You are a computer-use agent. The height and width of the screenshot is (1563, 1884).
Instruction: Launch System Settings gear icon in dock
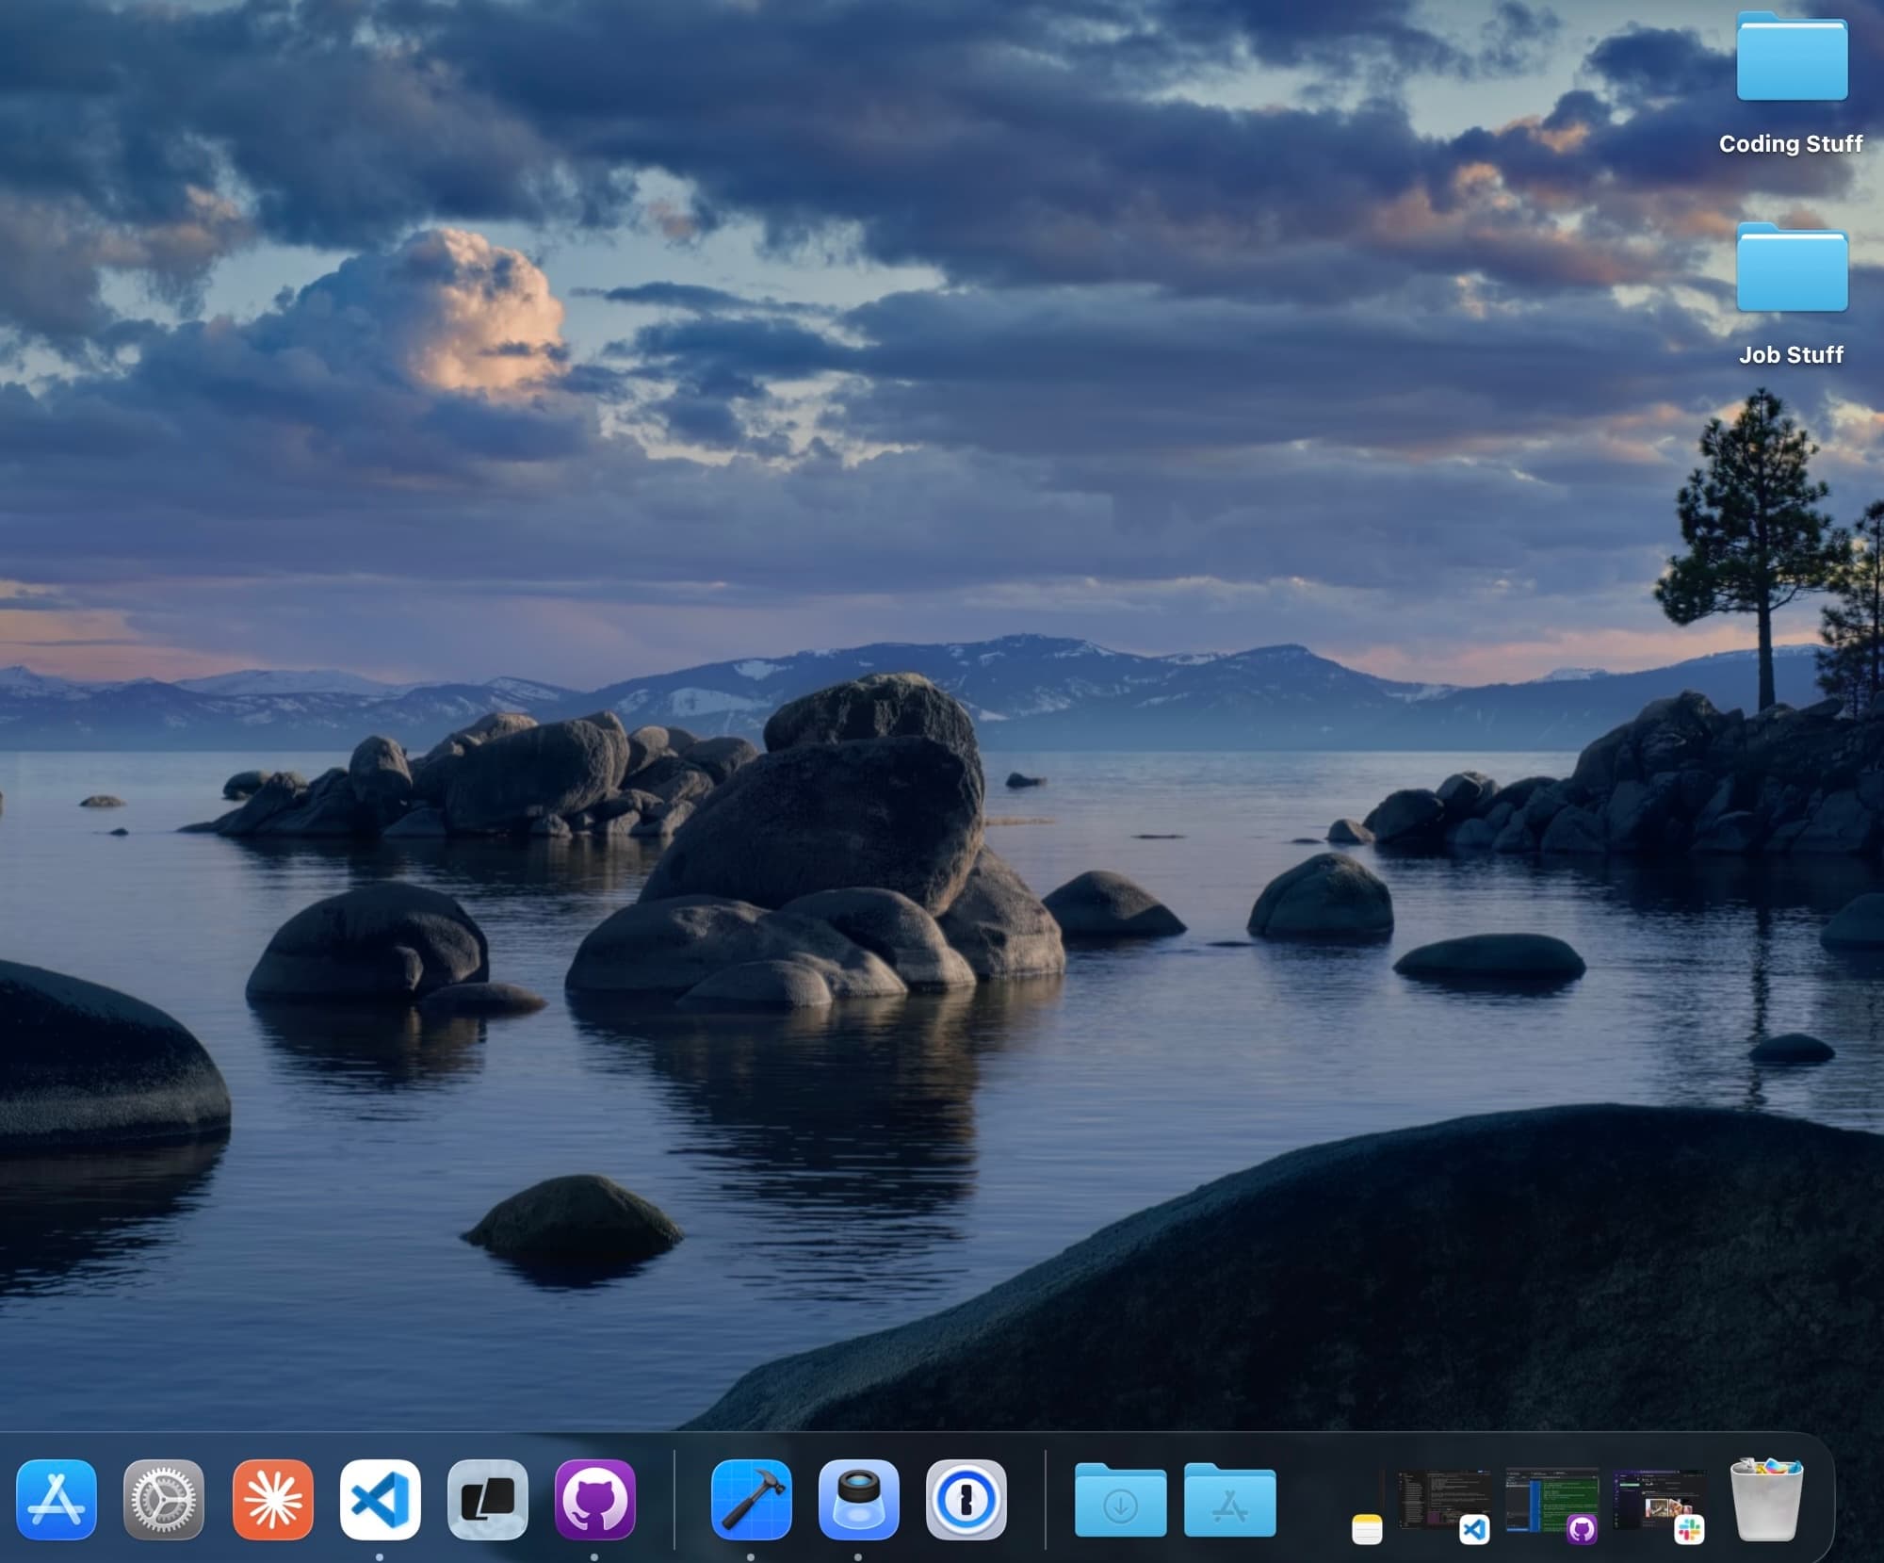164,1500
